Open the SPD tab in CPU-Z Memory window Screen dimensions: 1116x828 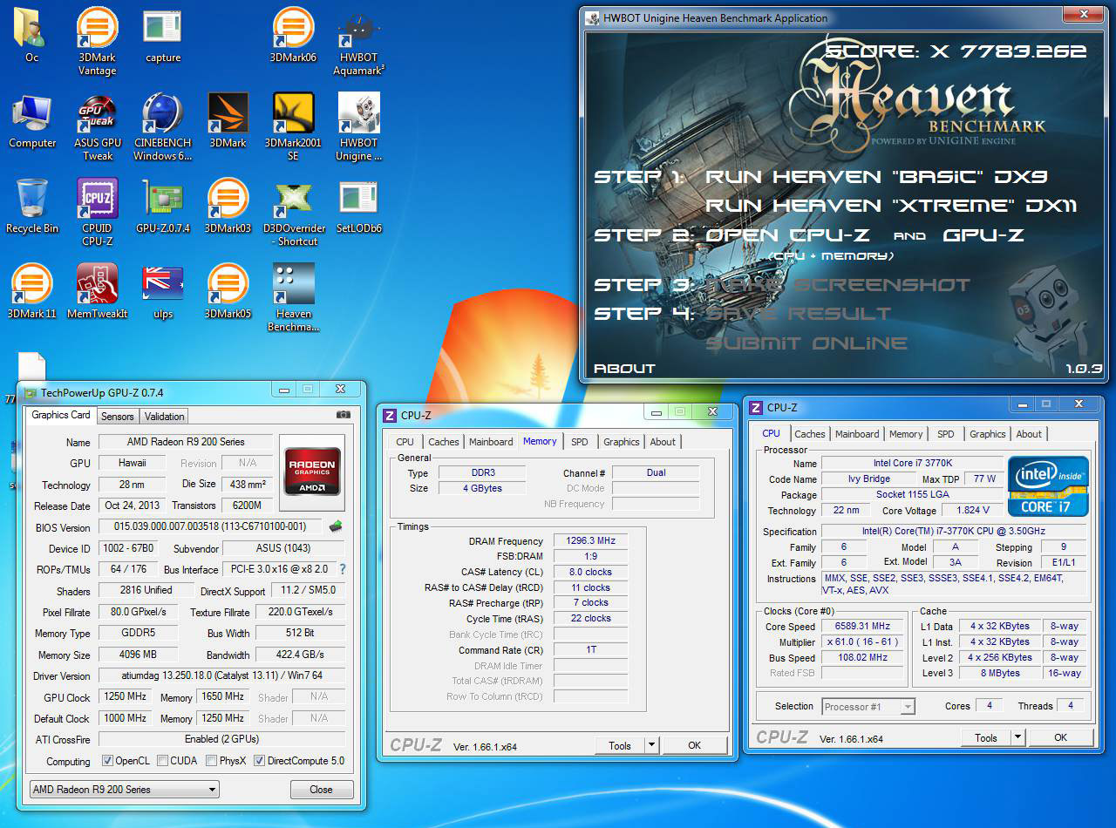(x=579, y=442)
